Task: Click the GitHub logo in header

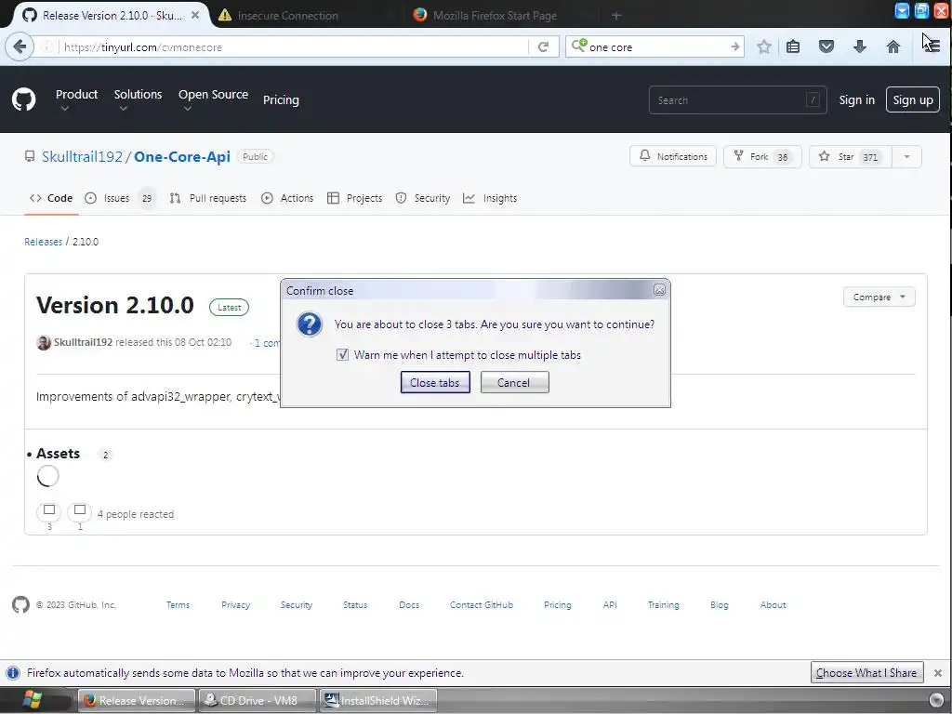Action: (23, 99)
